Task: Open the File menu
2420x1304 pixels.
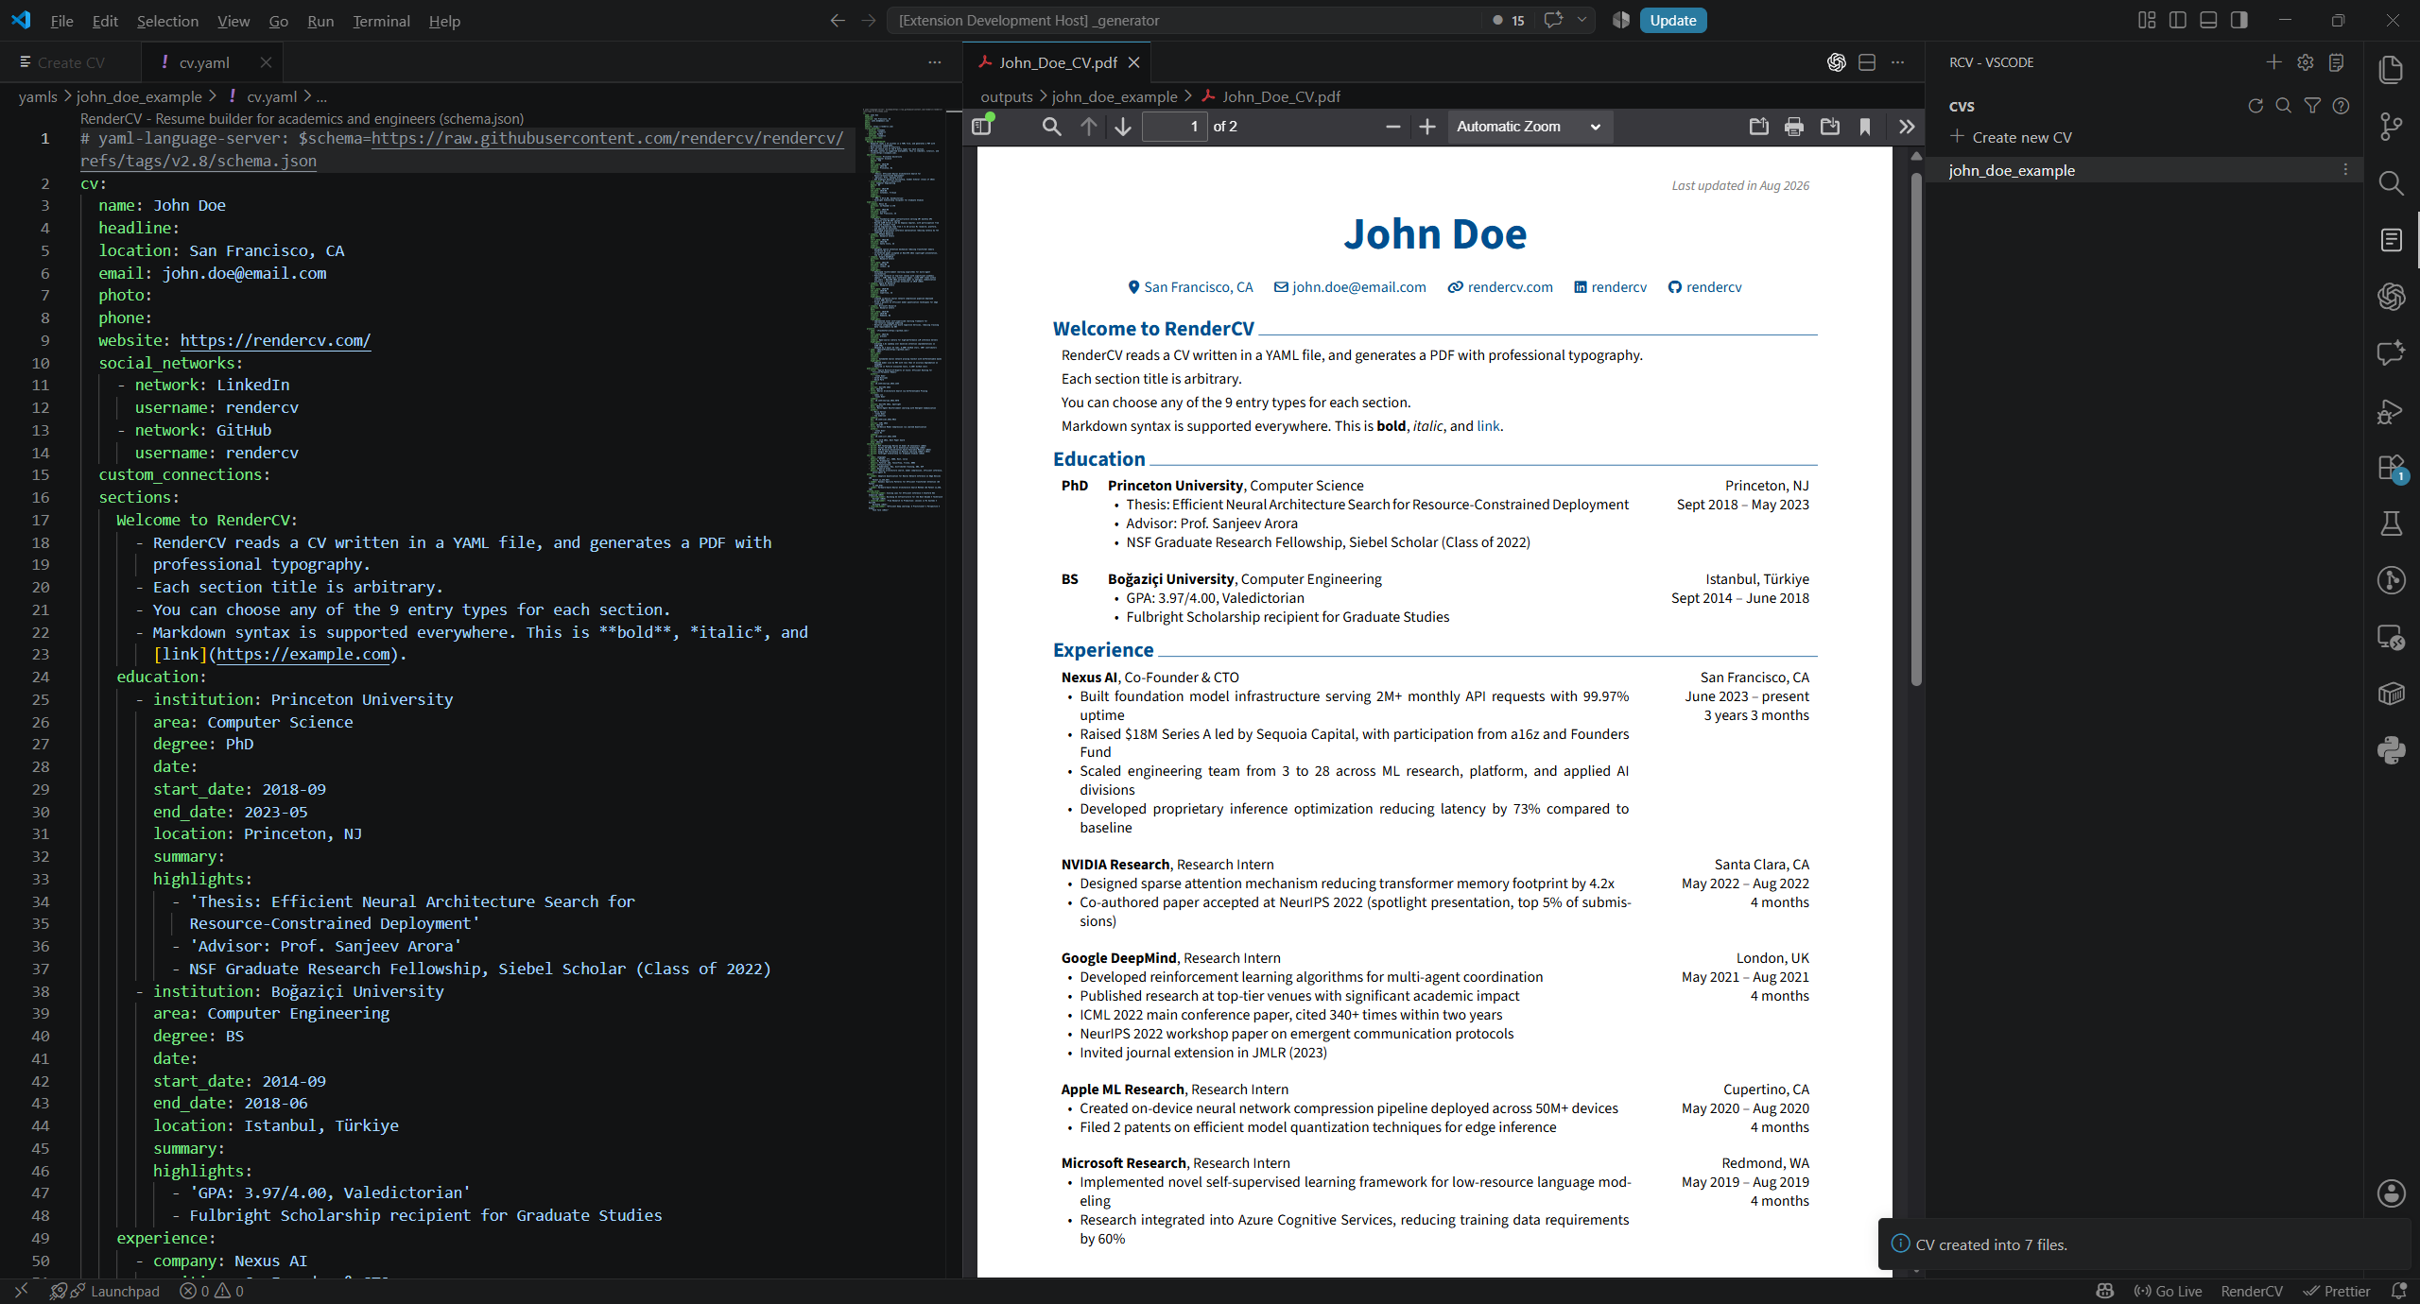Action: point(61,21)
